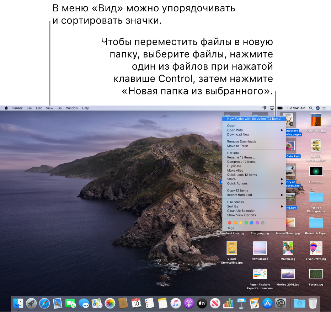
Task: Click the battery status icon
Action: pos(280,108)
